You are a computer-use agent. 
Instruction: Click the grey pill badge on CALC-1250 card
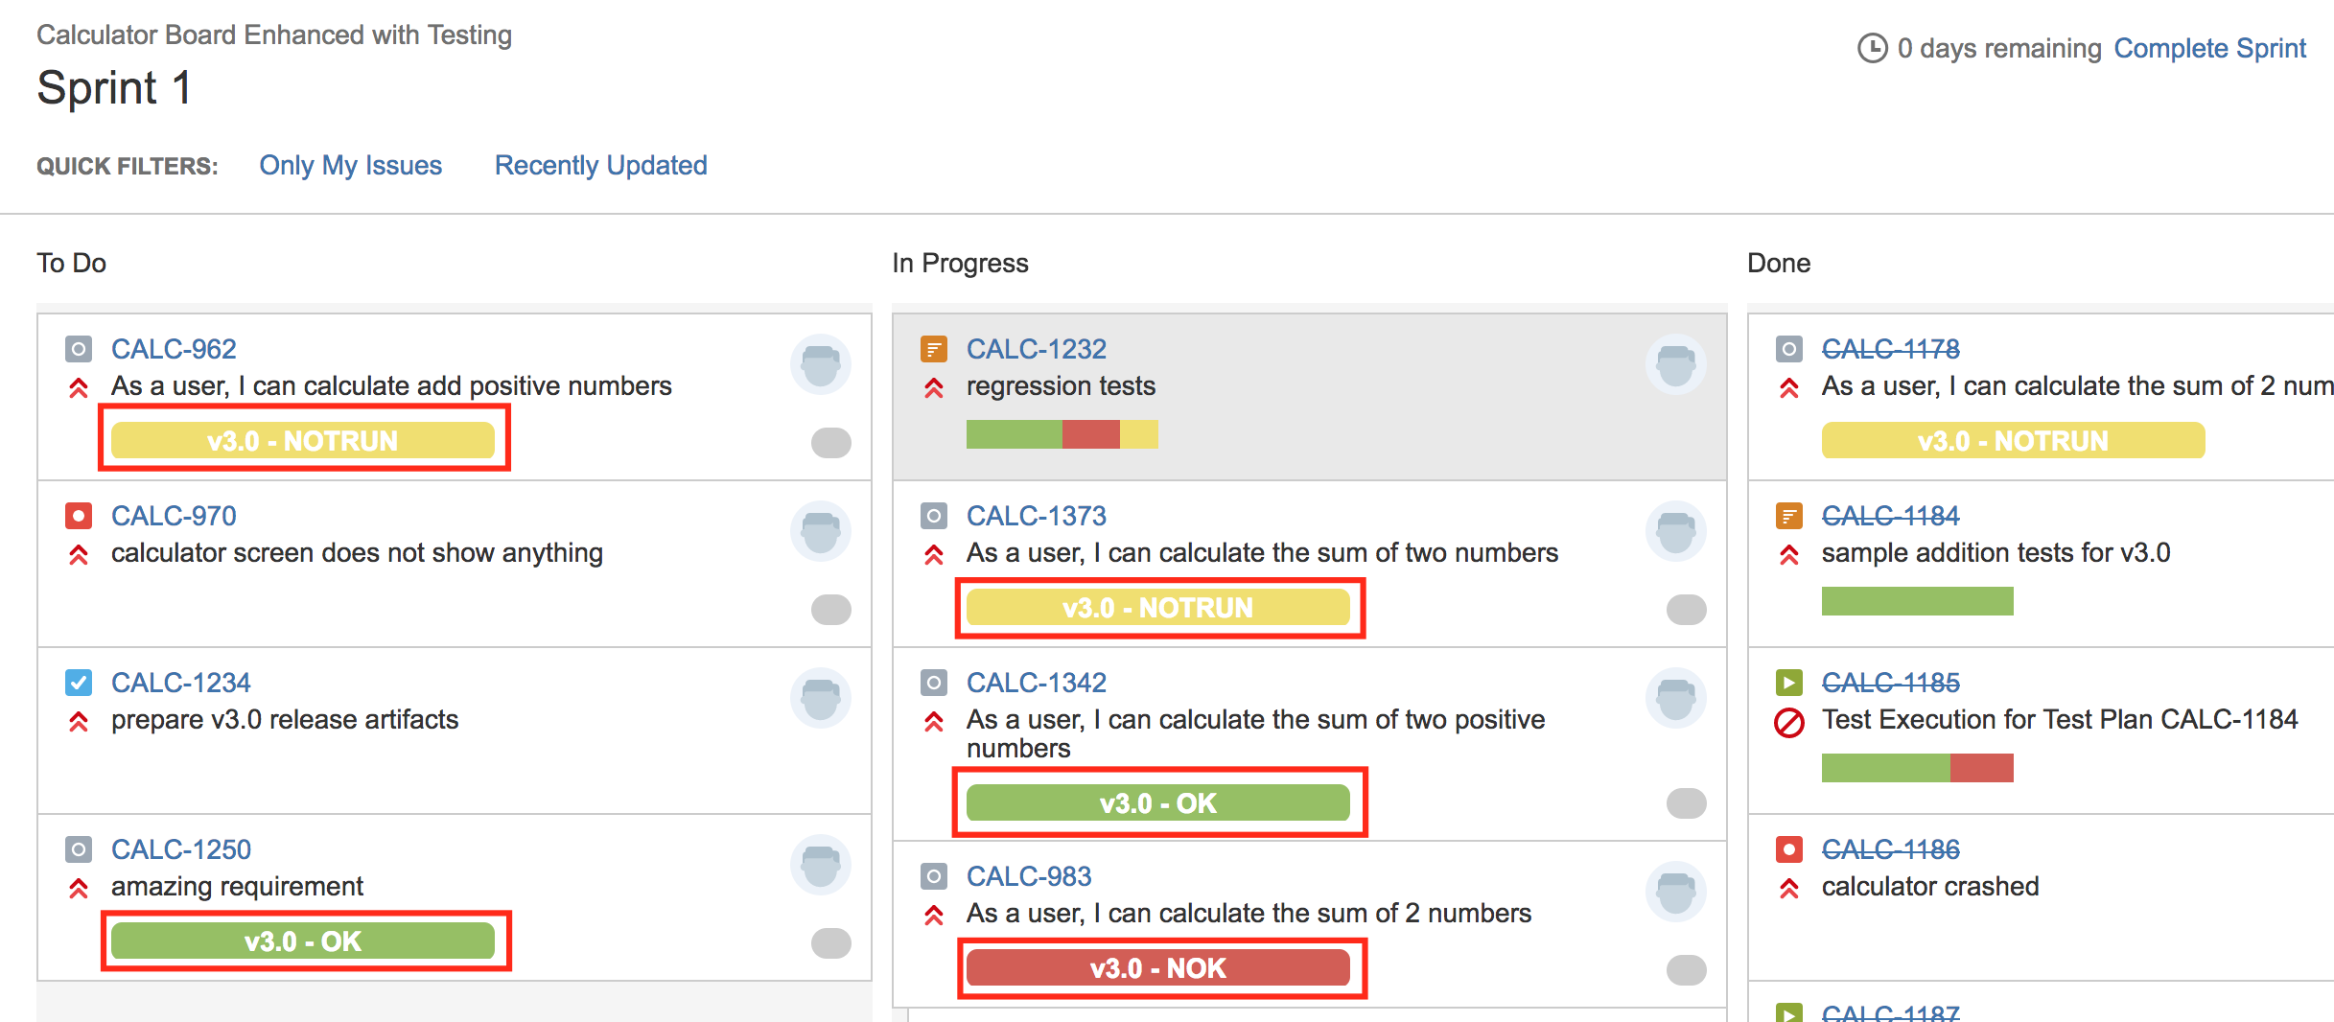tap(831, 943)
